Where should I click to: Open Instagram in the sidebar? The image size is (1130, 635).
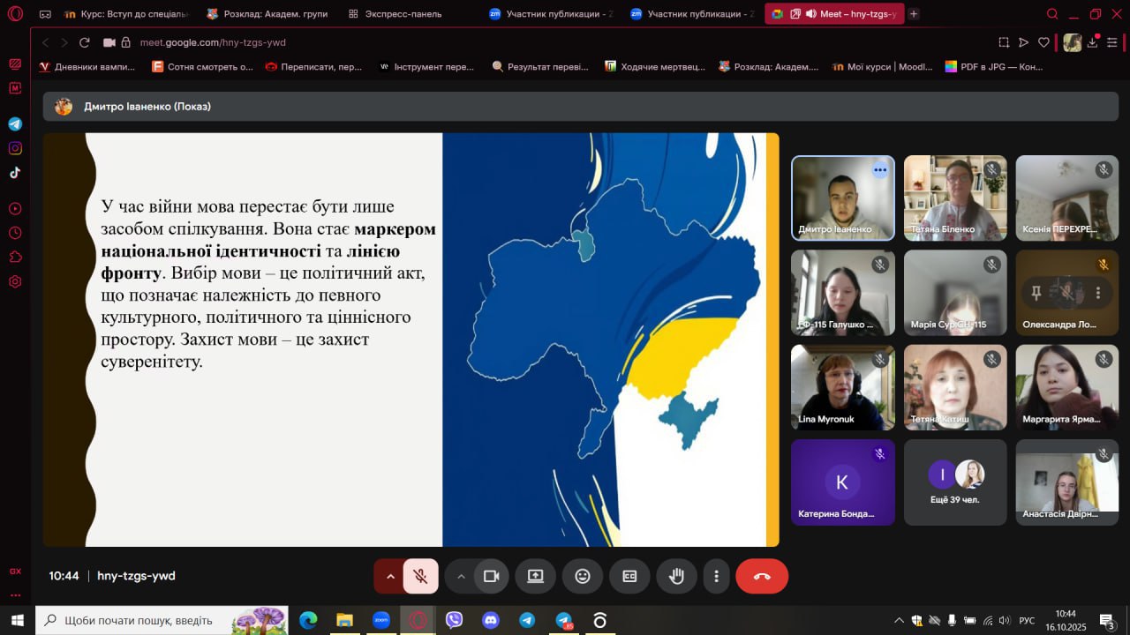coord(15,148)
